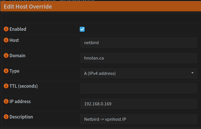Viewport: 201px width, 129px height.
Task: Click the TTL (seconds) info icon
Action: pyautogui.click(x=6, y=86)
